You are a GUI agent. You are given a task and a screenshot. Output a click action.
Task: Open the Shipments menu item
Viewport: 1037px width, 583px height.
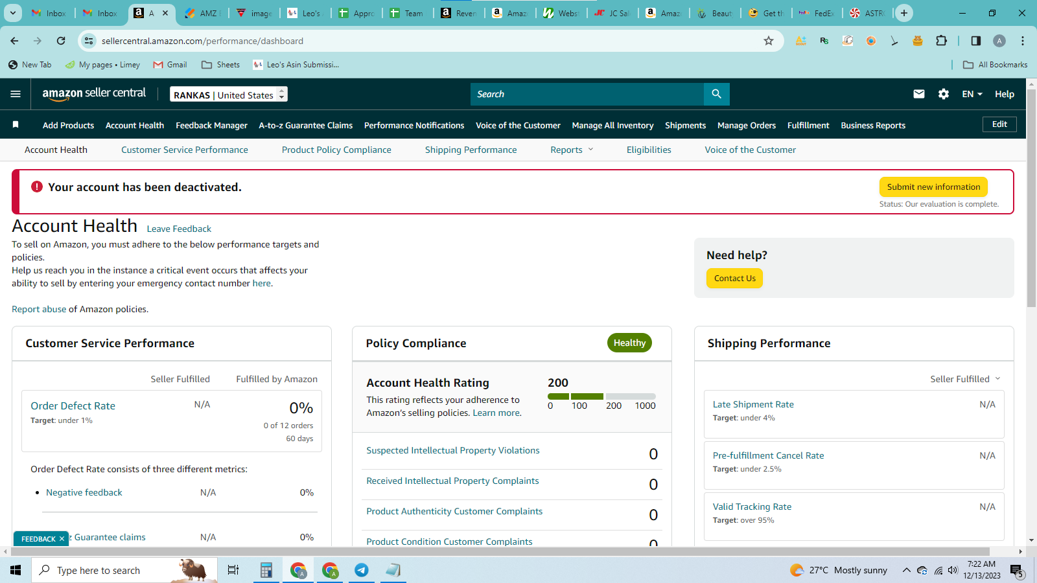point(685,125)
